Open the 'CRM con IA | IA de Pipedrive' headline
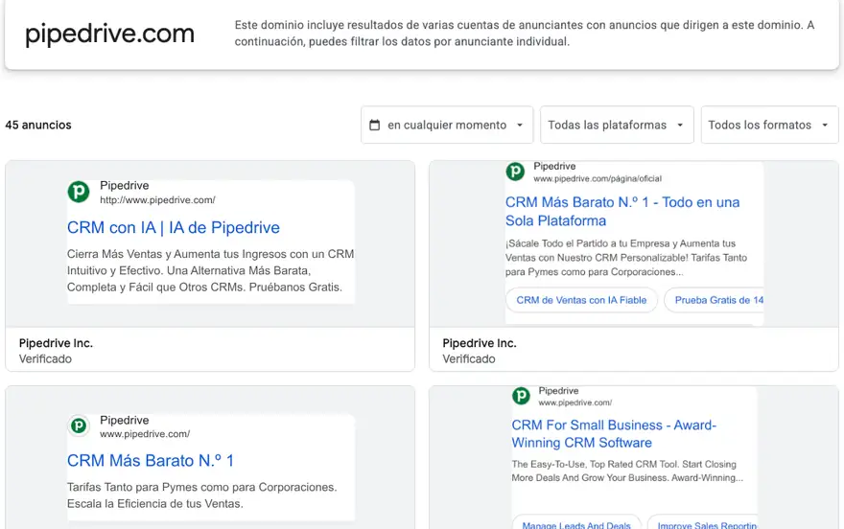This screenshot has height=529, width=844. [x=174, y=227]
